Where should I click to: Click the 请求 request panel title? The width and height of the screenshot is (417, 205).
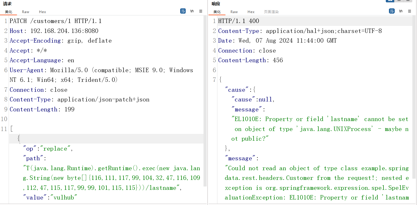[x=7, y=4]
